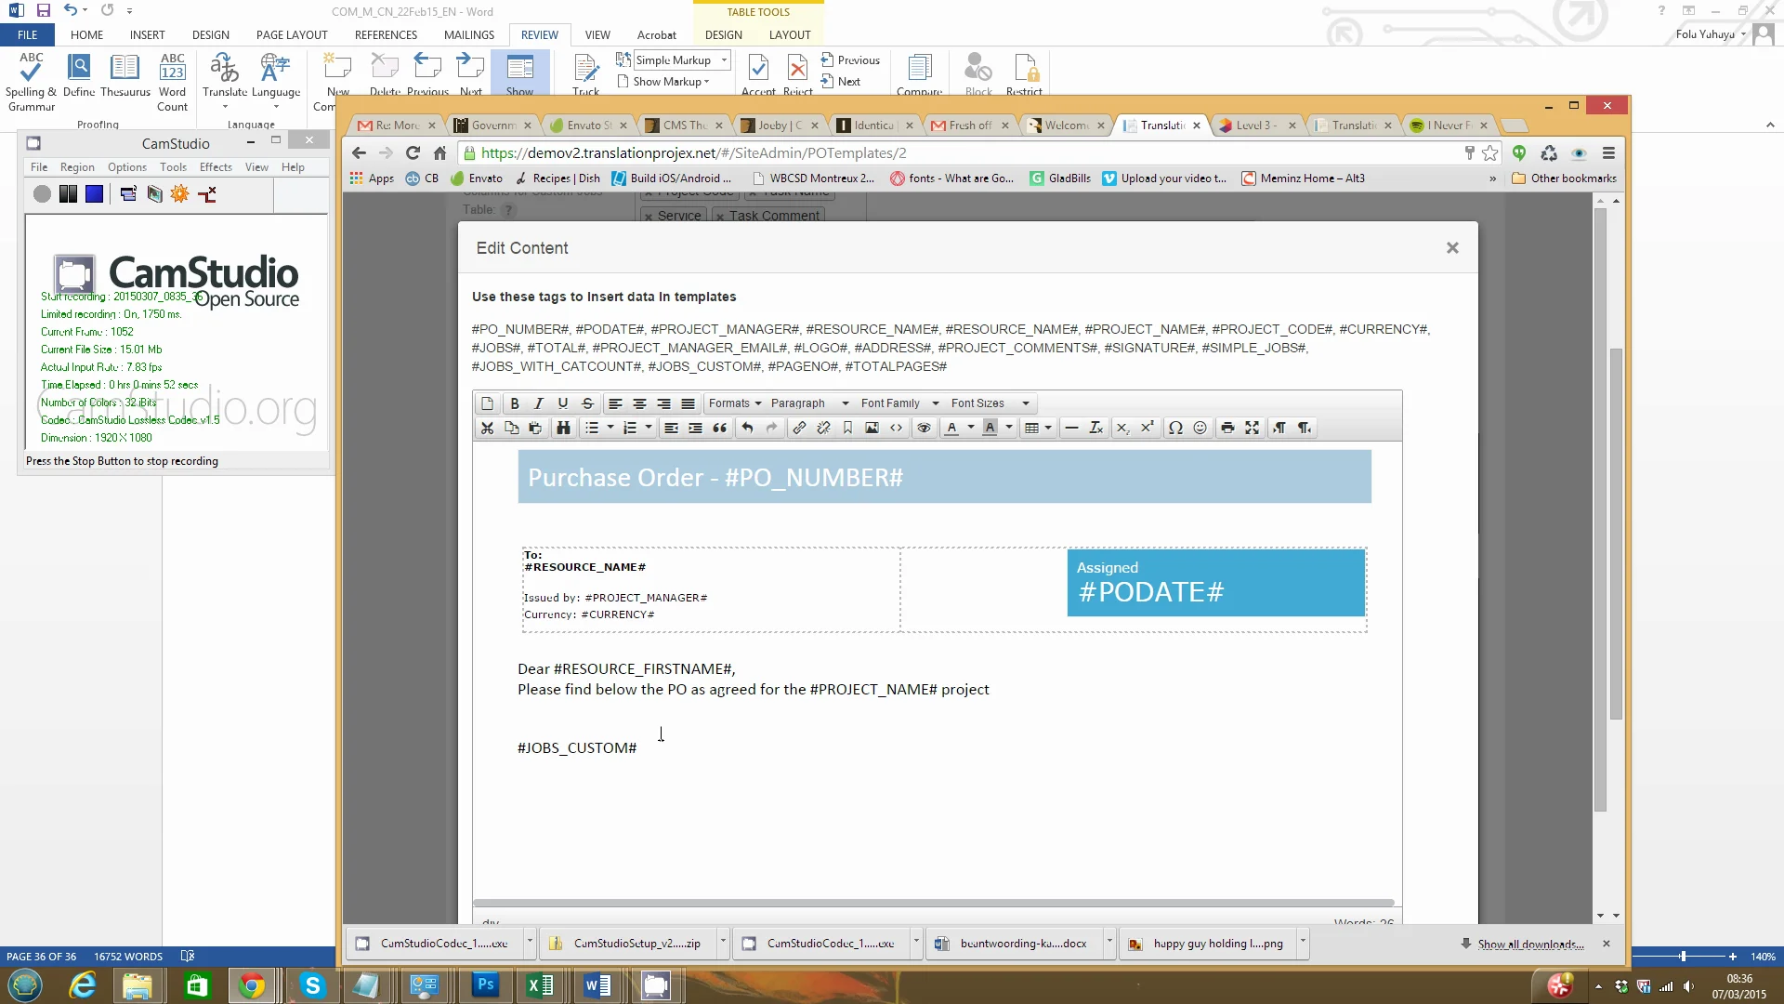Image resolution: width=1784 pixels, height=1004 pixels.
Task: Toggle Bold formatting in editor
Action: tap(514, 403)
